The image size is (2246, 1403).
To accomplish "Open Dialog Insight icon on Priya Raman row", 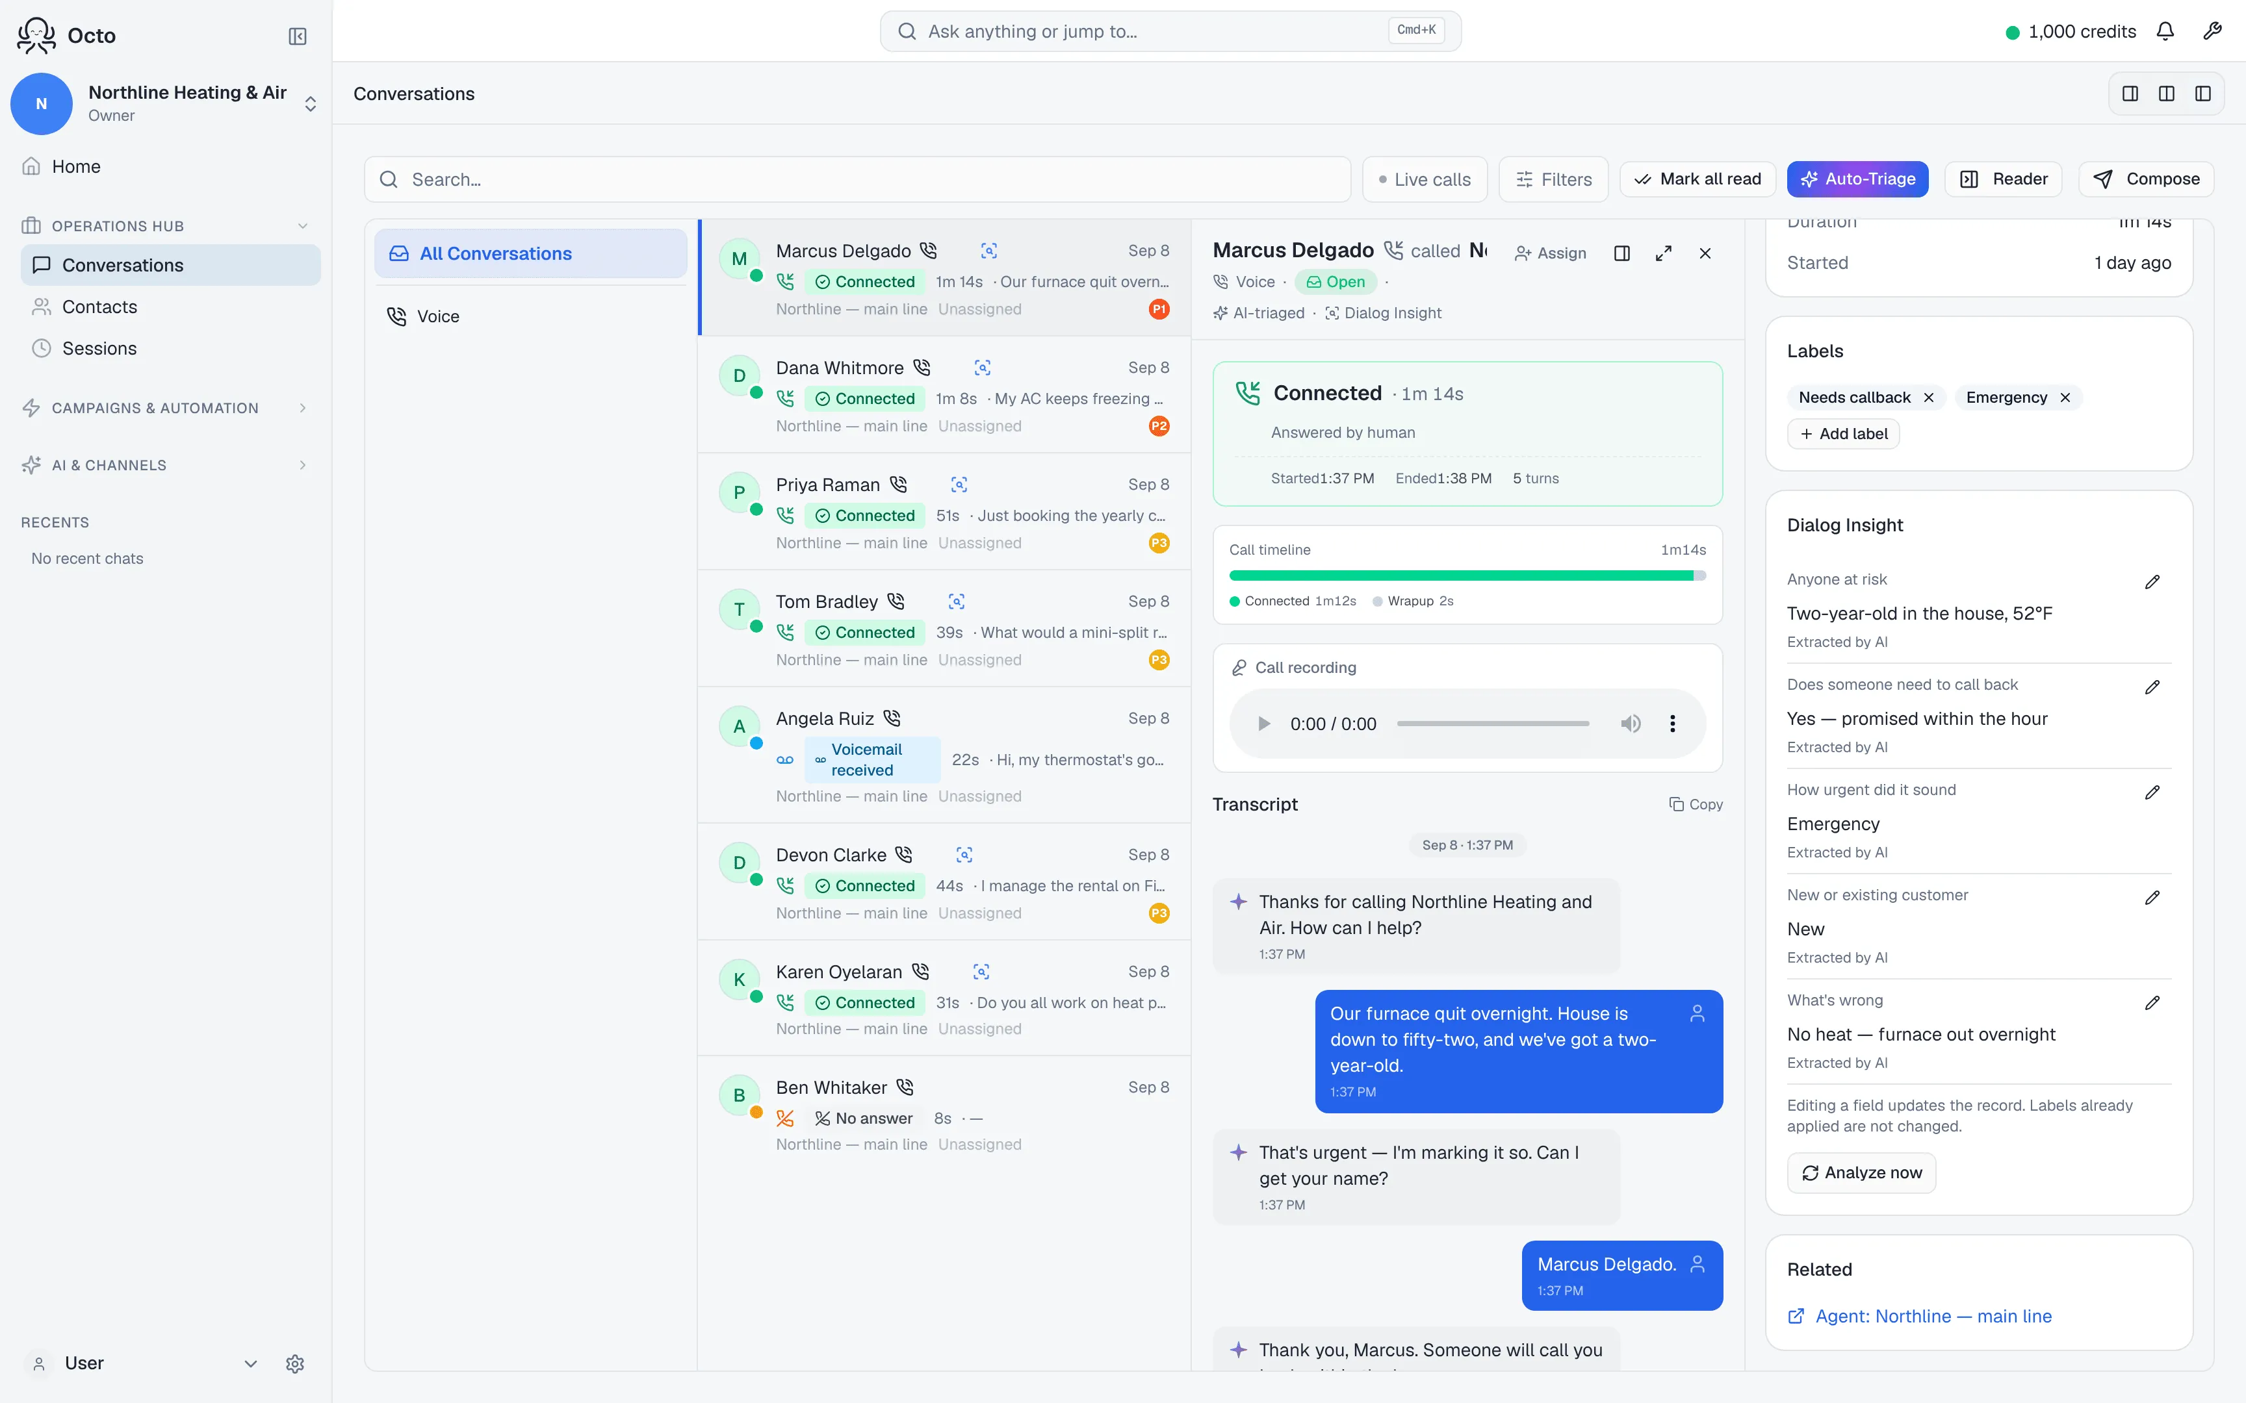I will [960, 485].
